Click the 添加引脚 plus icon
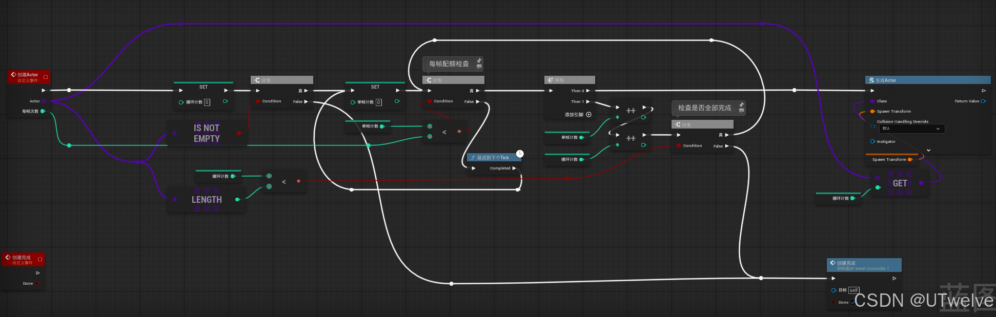Screen dimensions: 996x317 588,115
